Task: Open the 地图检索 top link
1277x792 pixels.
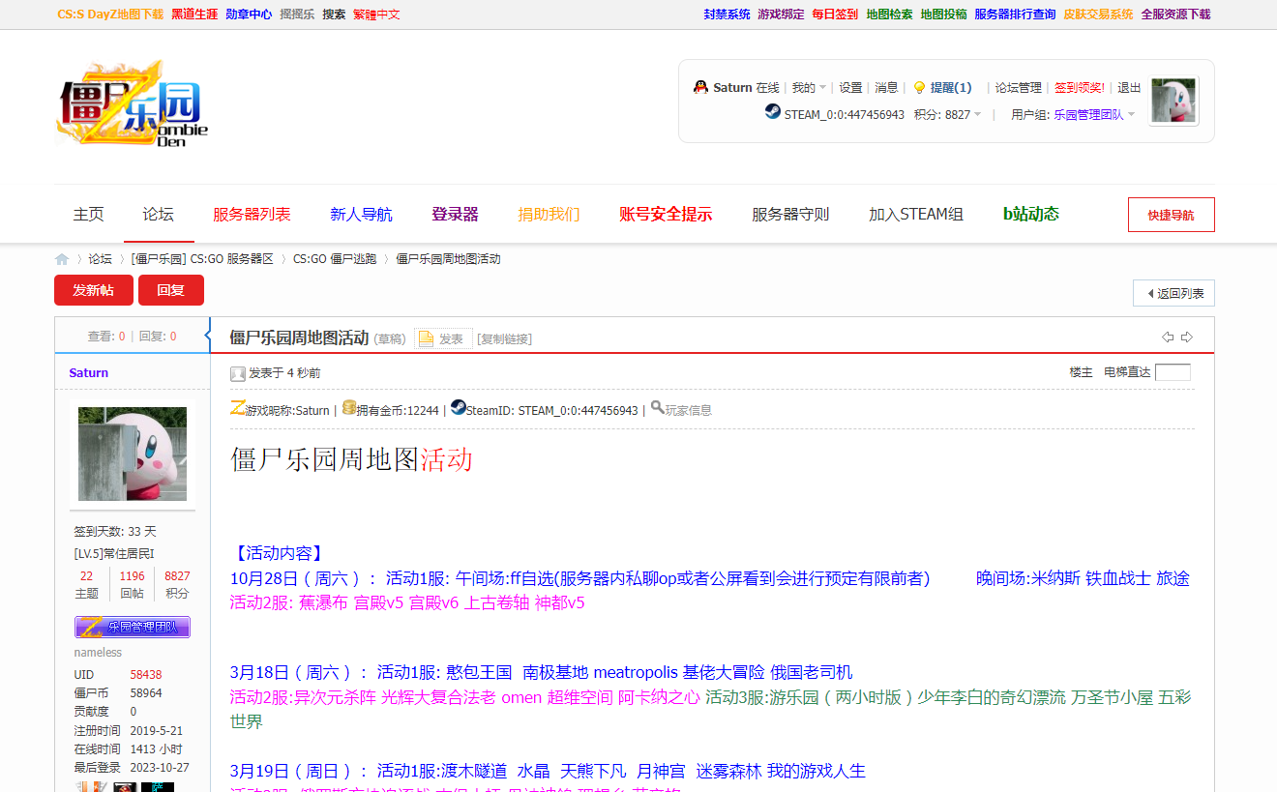Action: pos(889,15)
